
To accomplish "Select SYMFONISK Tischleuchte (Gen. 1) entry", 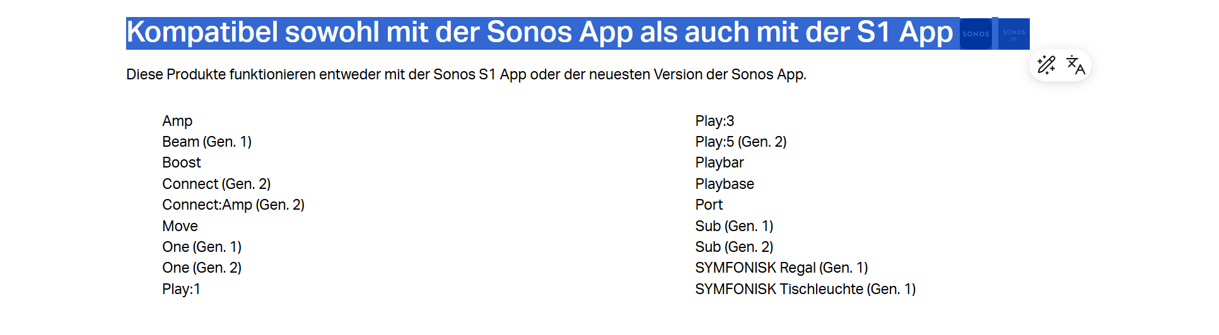I will (805, 289).
